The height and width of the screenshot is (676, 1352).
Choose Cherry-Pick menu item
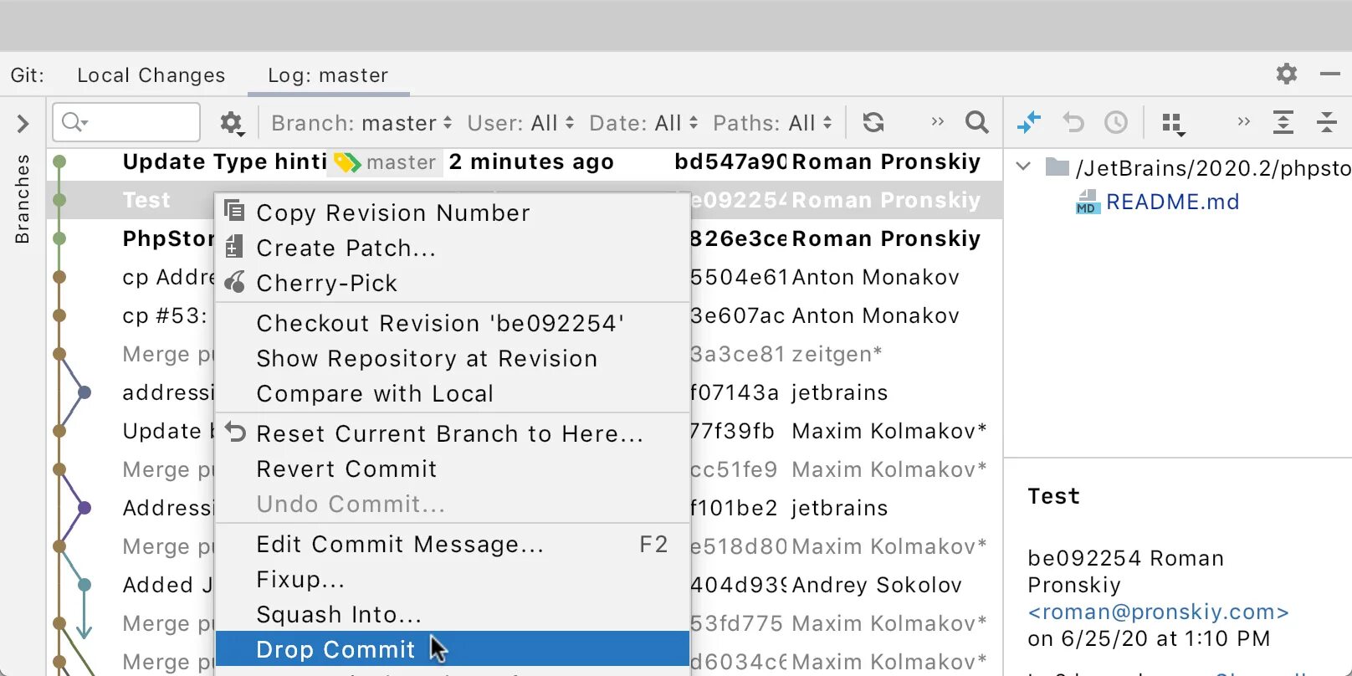click(x=453, y=283)
